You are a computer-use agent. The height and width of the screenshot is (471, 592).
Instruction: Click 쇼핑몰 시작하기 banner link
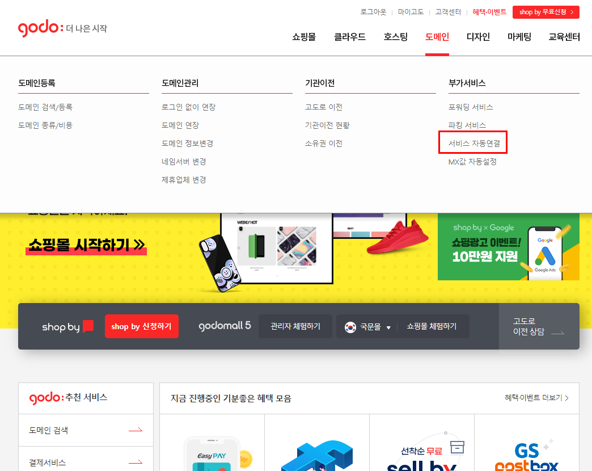point(86,246)
